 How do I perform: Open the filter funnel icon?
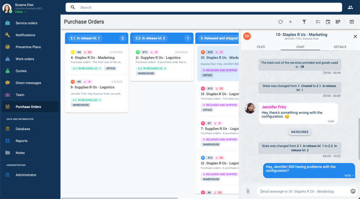304,22
